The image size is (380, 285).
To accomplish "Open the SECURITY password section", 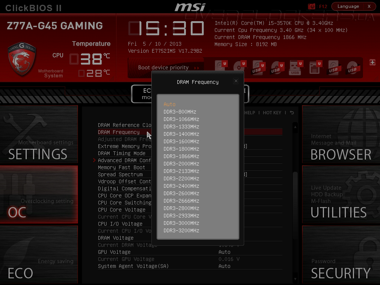I will (x=341, y=255).
